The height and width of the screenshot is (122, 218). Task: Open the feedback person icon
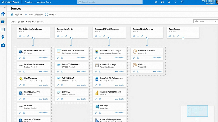tap(182, 2)
